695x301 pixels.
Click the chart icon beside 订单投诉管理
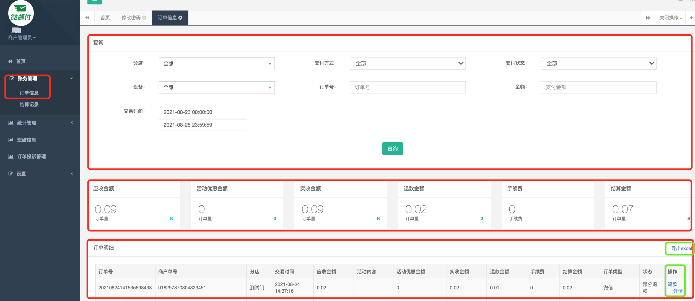point(11,157)
